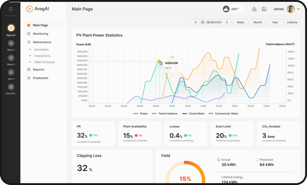Open the messages icon in header
The image size is (307, 185).
point(264,9)
